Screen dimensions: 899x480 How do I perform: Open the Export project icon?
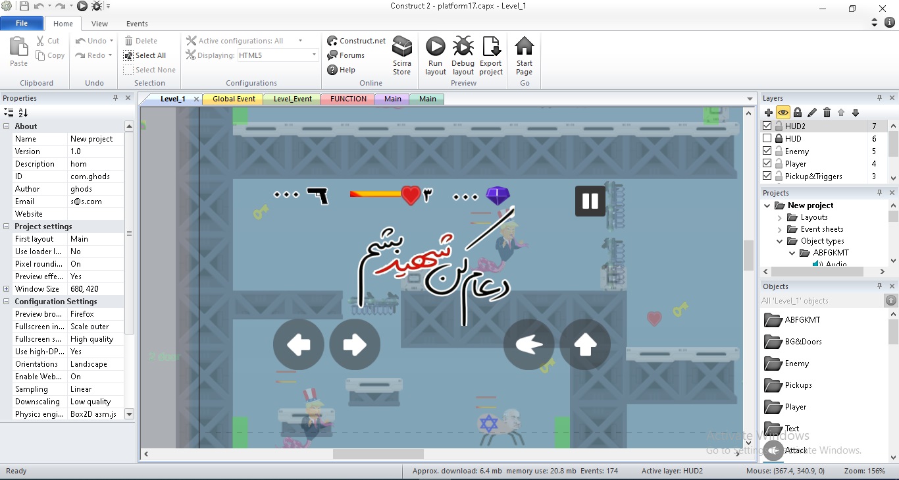[491, 47]
